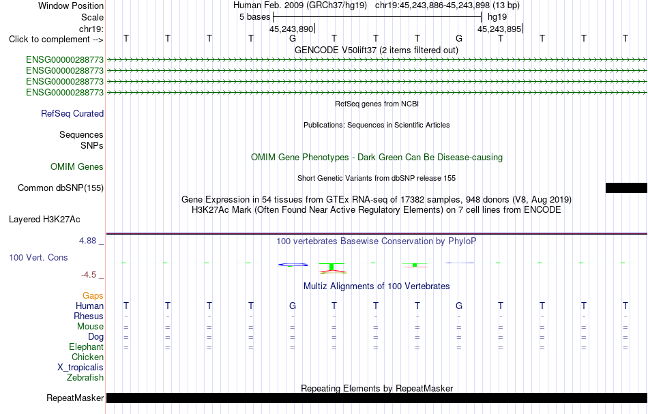This screenshot has width=648, height=414.
Task: Select the Scale track label
Action: click(92, 17)
